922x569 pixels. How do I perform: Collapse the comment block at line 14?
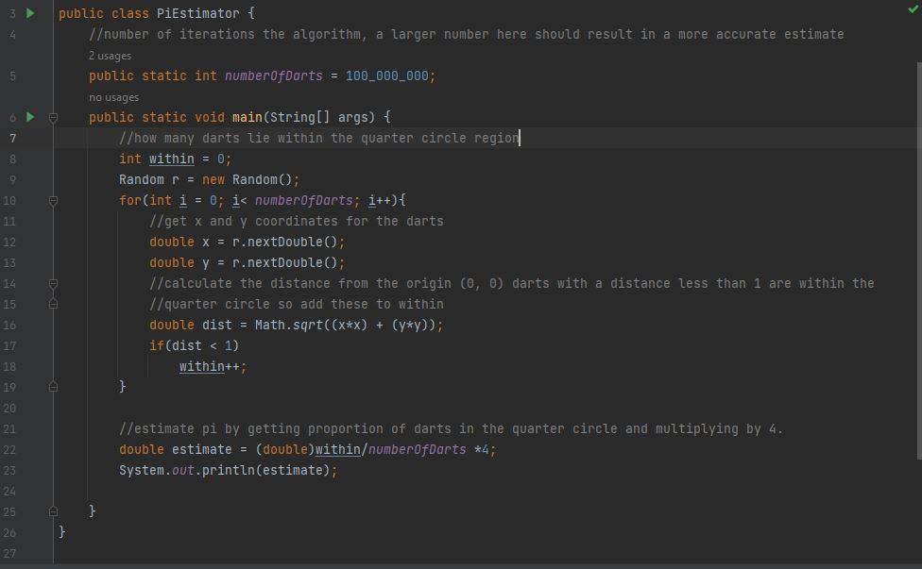(x=54, y=283)
